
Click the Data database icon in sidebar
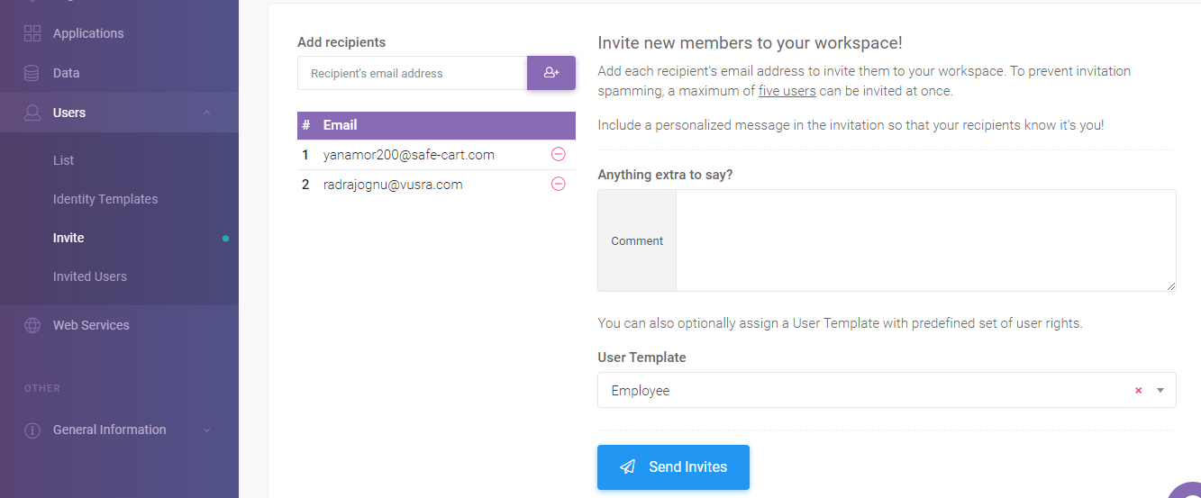click(32, 73)
